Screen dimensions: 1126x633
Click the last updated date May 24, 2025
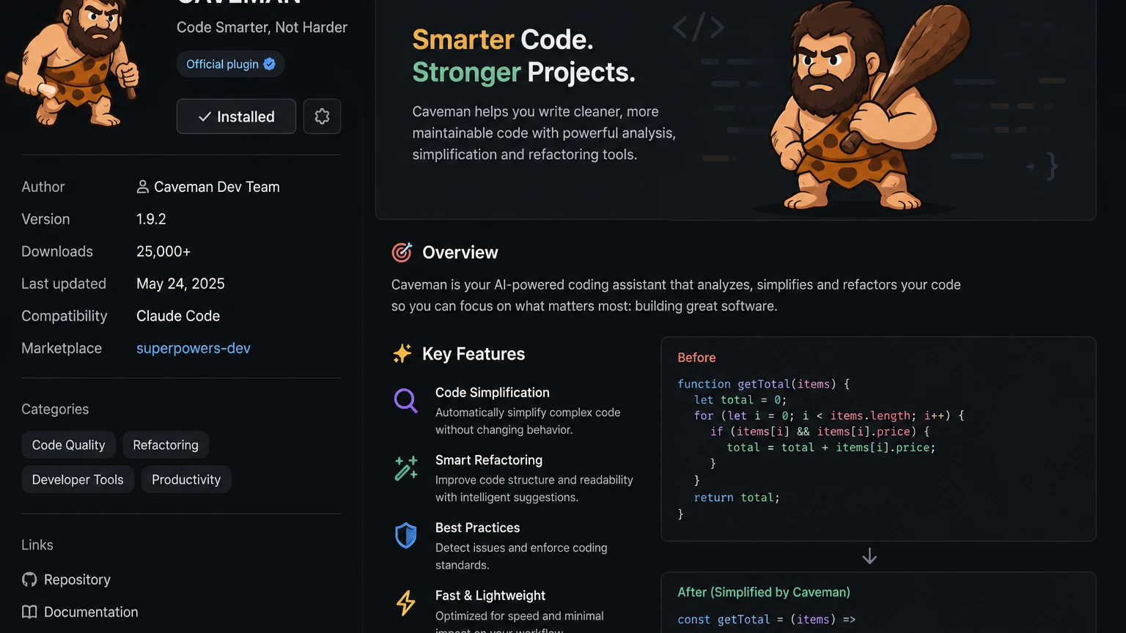180,284
